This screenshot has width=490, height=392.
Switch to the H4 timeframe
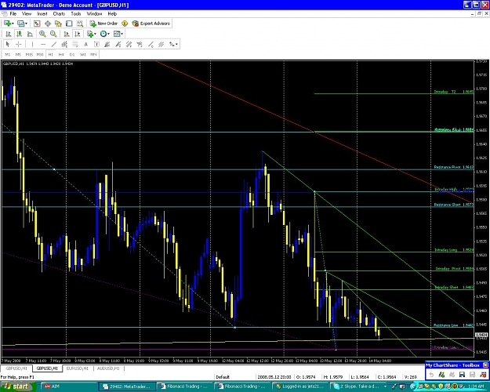pos(61,54)
